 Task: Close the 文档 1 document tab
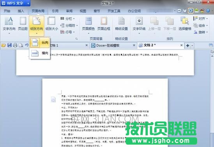tap(87, 45)
